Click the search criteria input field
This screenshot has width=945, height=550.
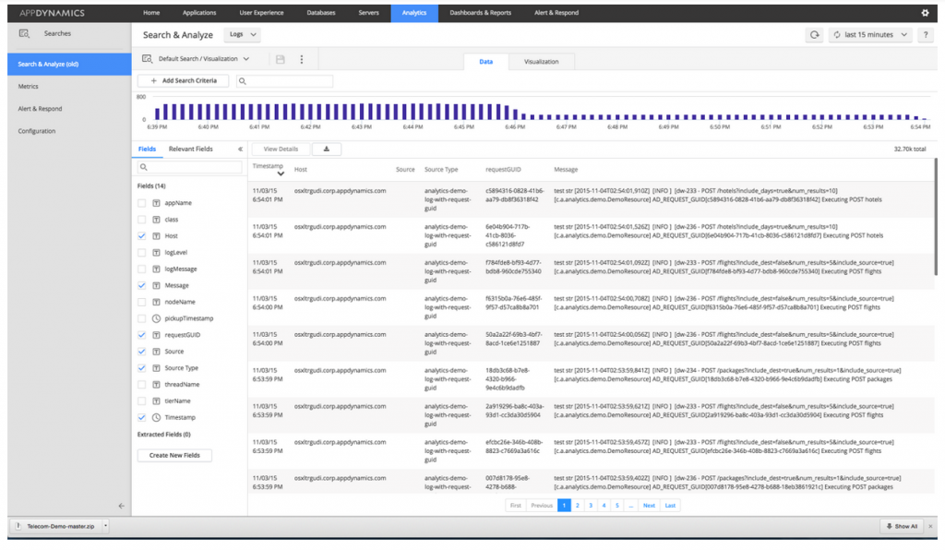pos(284,80)
